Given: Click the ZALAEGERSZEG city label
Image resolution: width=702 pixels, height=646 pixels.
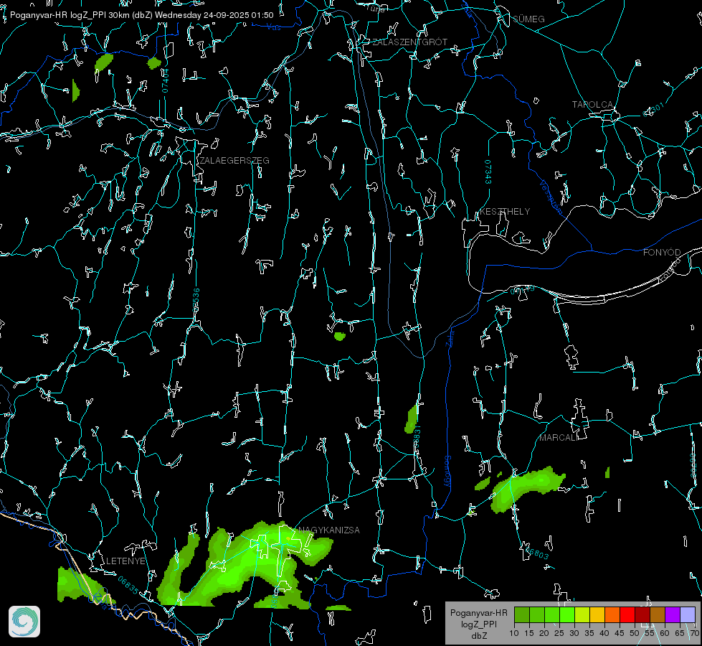Looking at the screenshot, I should click(234, 160).
